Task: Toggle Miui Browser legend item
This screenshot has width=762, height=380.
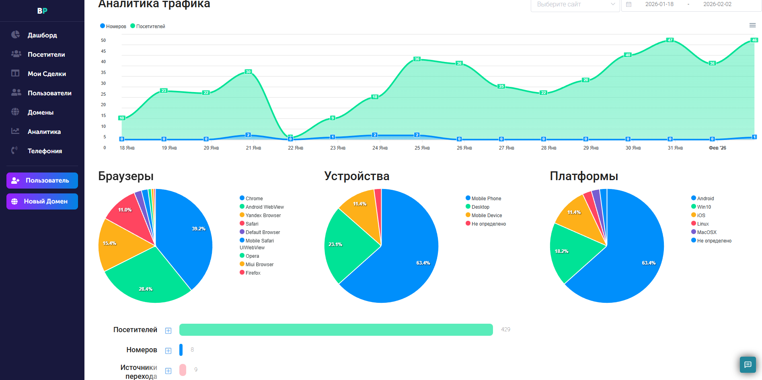Action: coord(257,264)
